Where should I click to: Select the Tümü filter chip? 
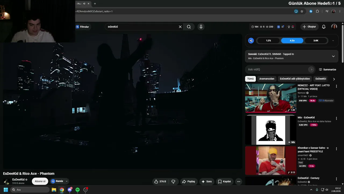tap(250, 79)
